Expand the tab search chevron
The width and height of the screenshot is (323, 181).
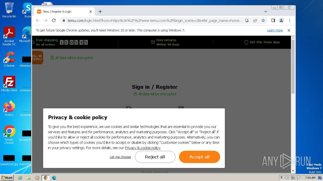(x=265, y=12)
